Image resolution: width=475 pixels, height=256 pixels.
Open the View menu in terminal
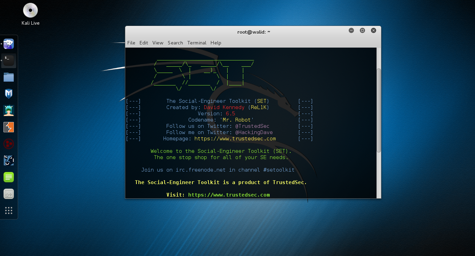pyautogui.click(x=158, y=43)
